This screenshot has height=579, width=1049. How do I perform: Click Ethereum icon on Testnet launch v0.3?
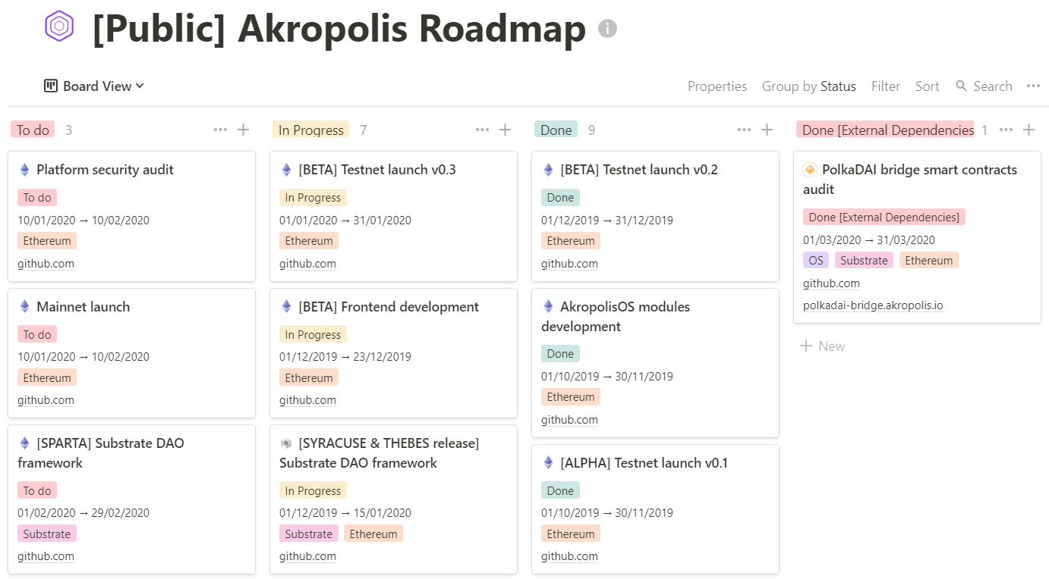click(x=286, y=170)
